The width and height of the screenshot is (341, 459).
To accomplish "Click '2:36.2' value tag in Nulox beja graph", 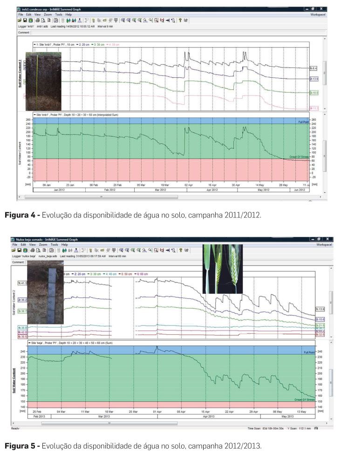I will click(x=22, y=300).
